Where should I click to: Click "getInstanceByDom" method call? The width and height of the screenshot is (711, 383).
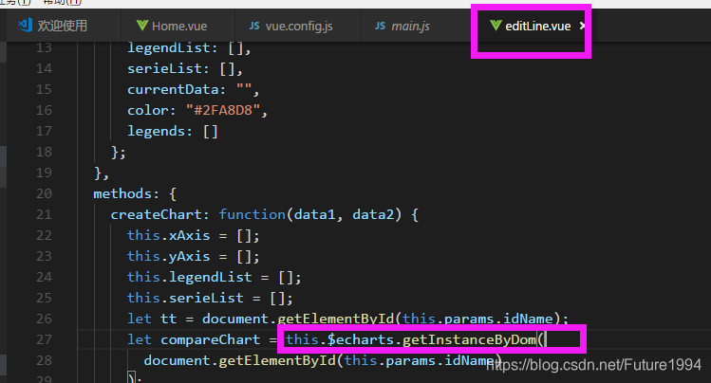(x=469, y=339)
